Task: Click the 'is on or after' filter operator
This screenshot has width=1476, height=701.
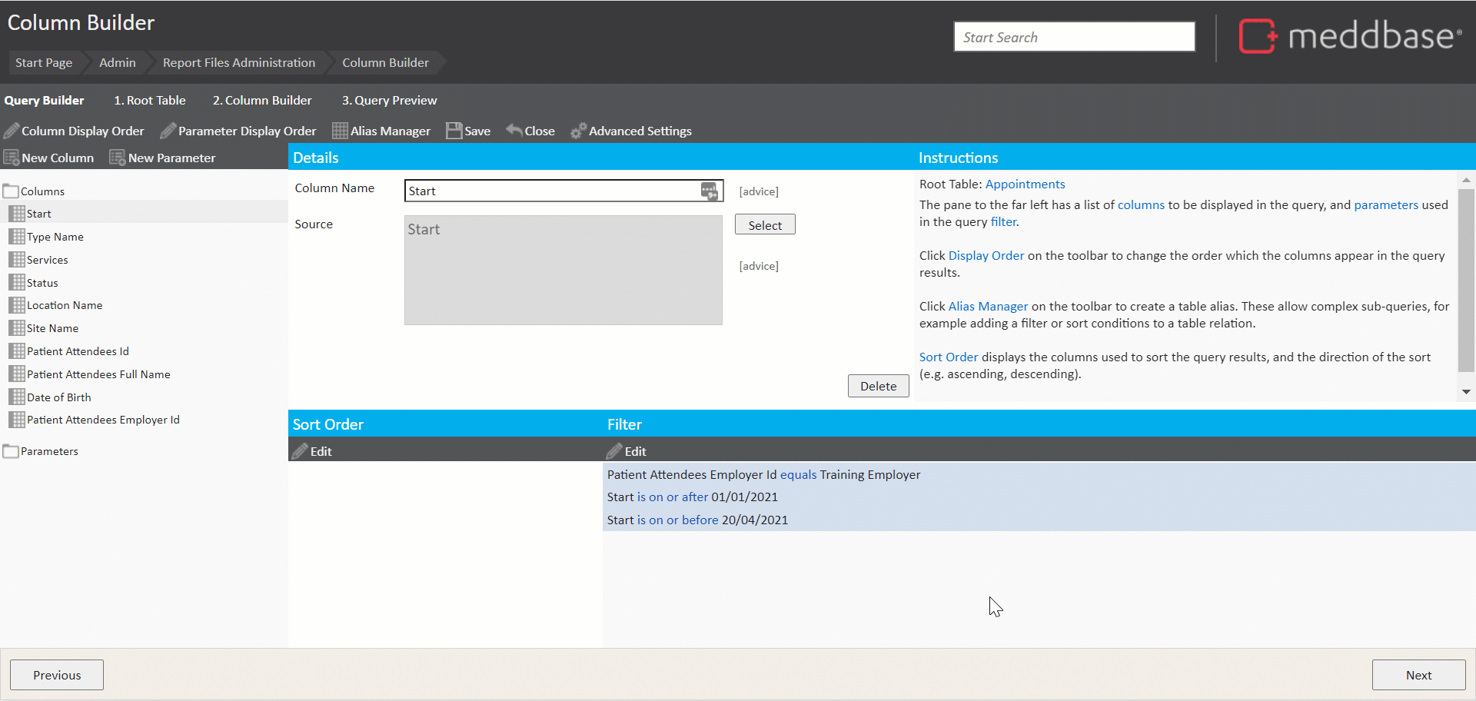Action: click(673, 497)
